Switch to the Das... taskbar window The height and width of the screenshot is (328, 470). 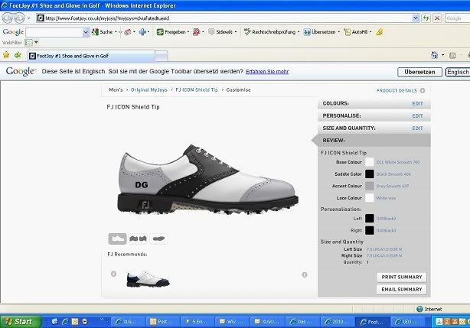[x=302, y=322]
